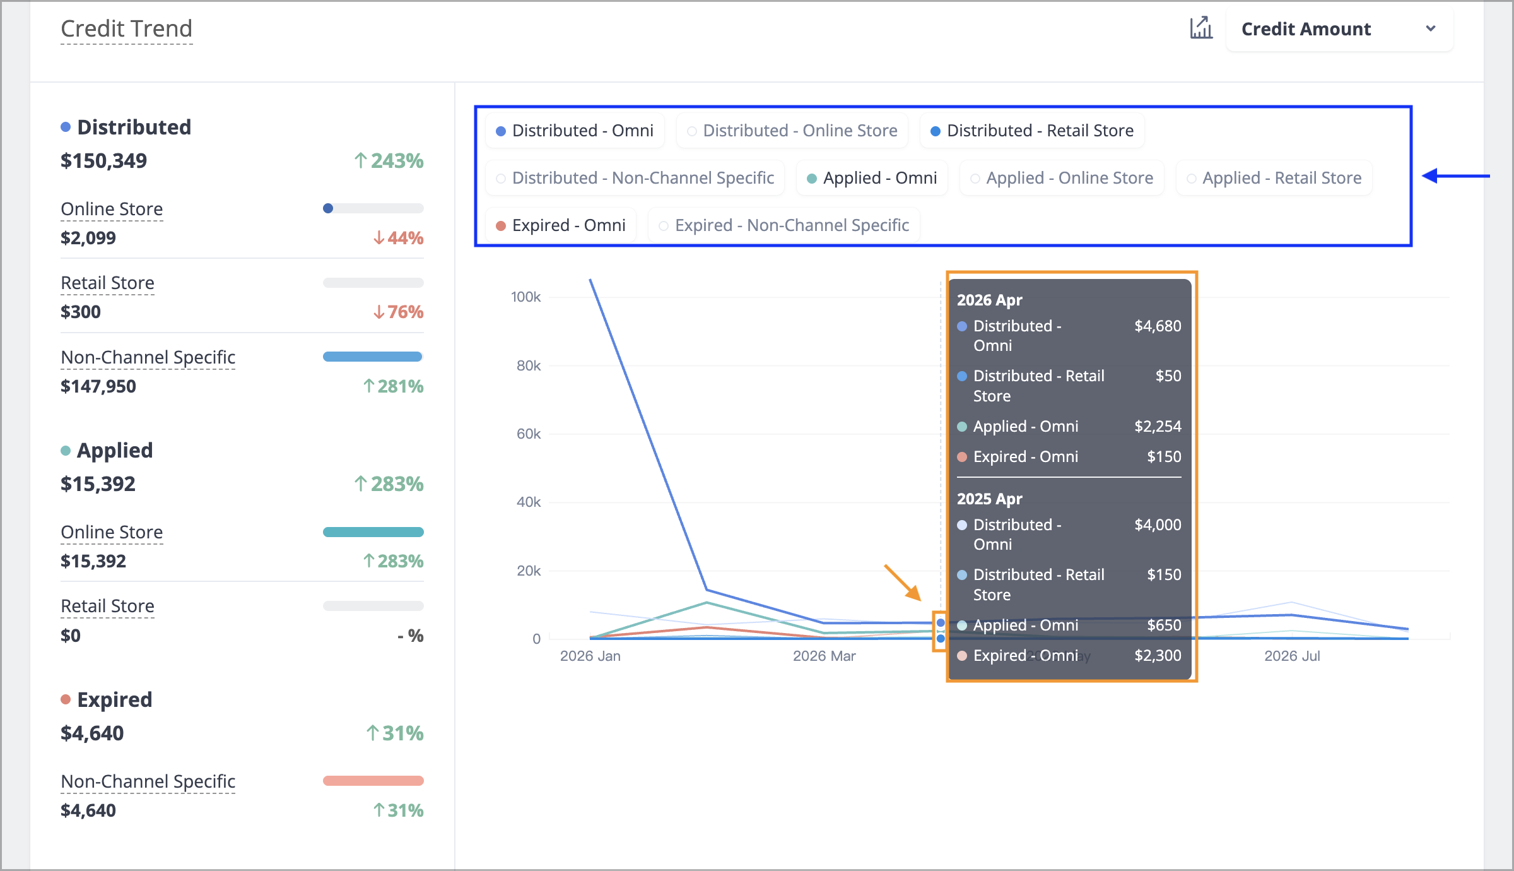1514x871 pixels.
Task: Click the 2026 Mar axis label
Action: coord(824,656)
